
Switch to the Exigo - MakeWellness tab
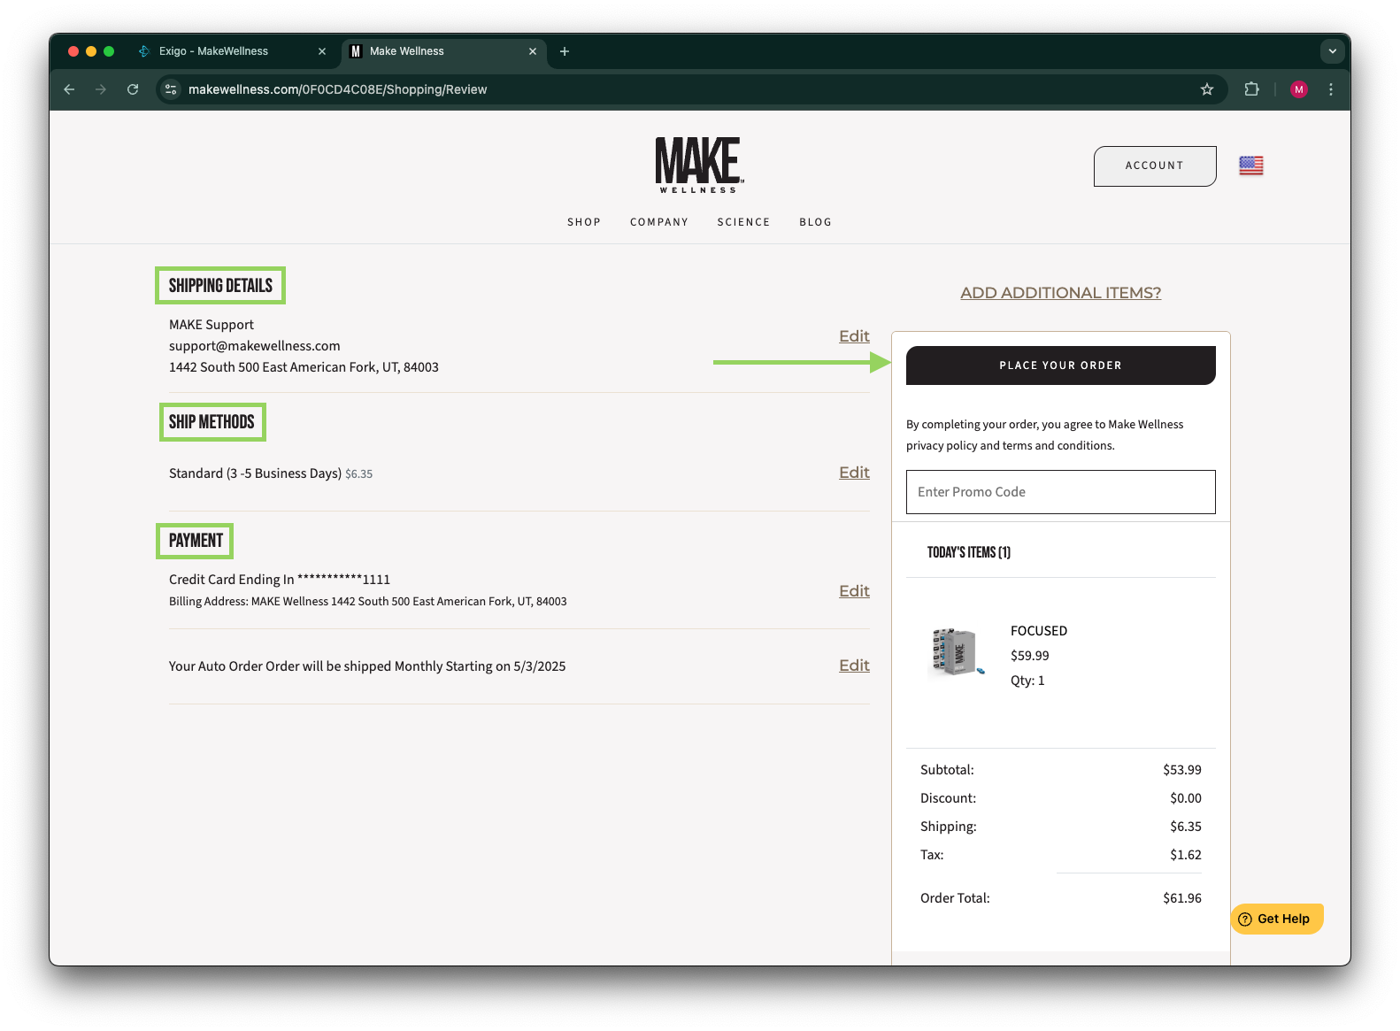click(x=234, y=51)
